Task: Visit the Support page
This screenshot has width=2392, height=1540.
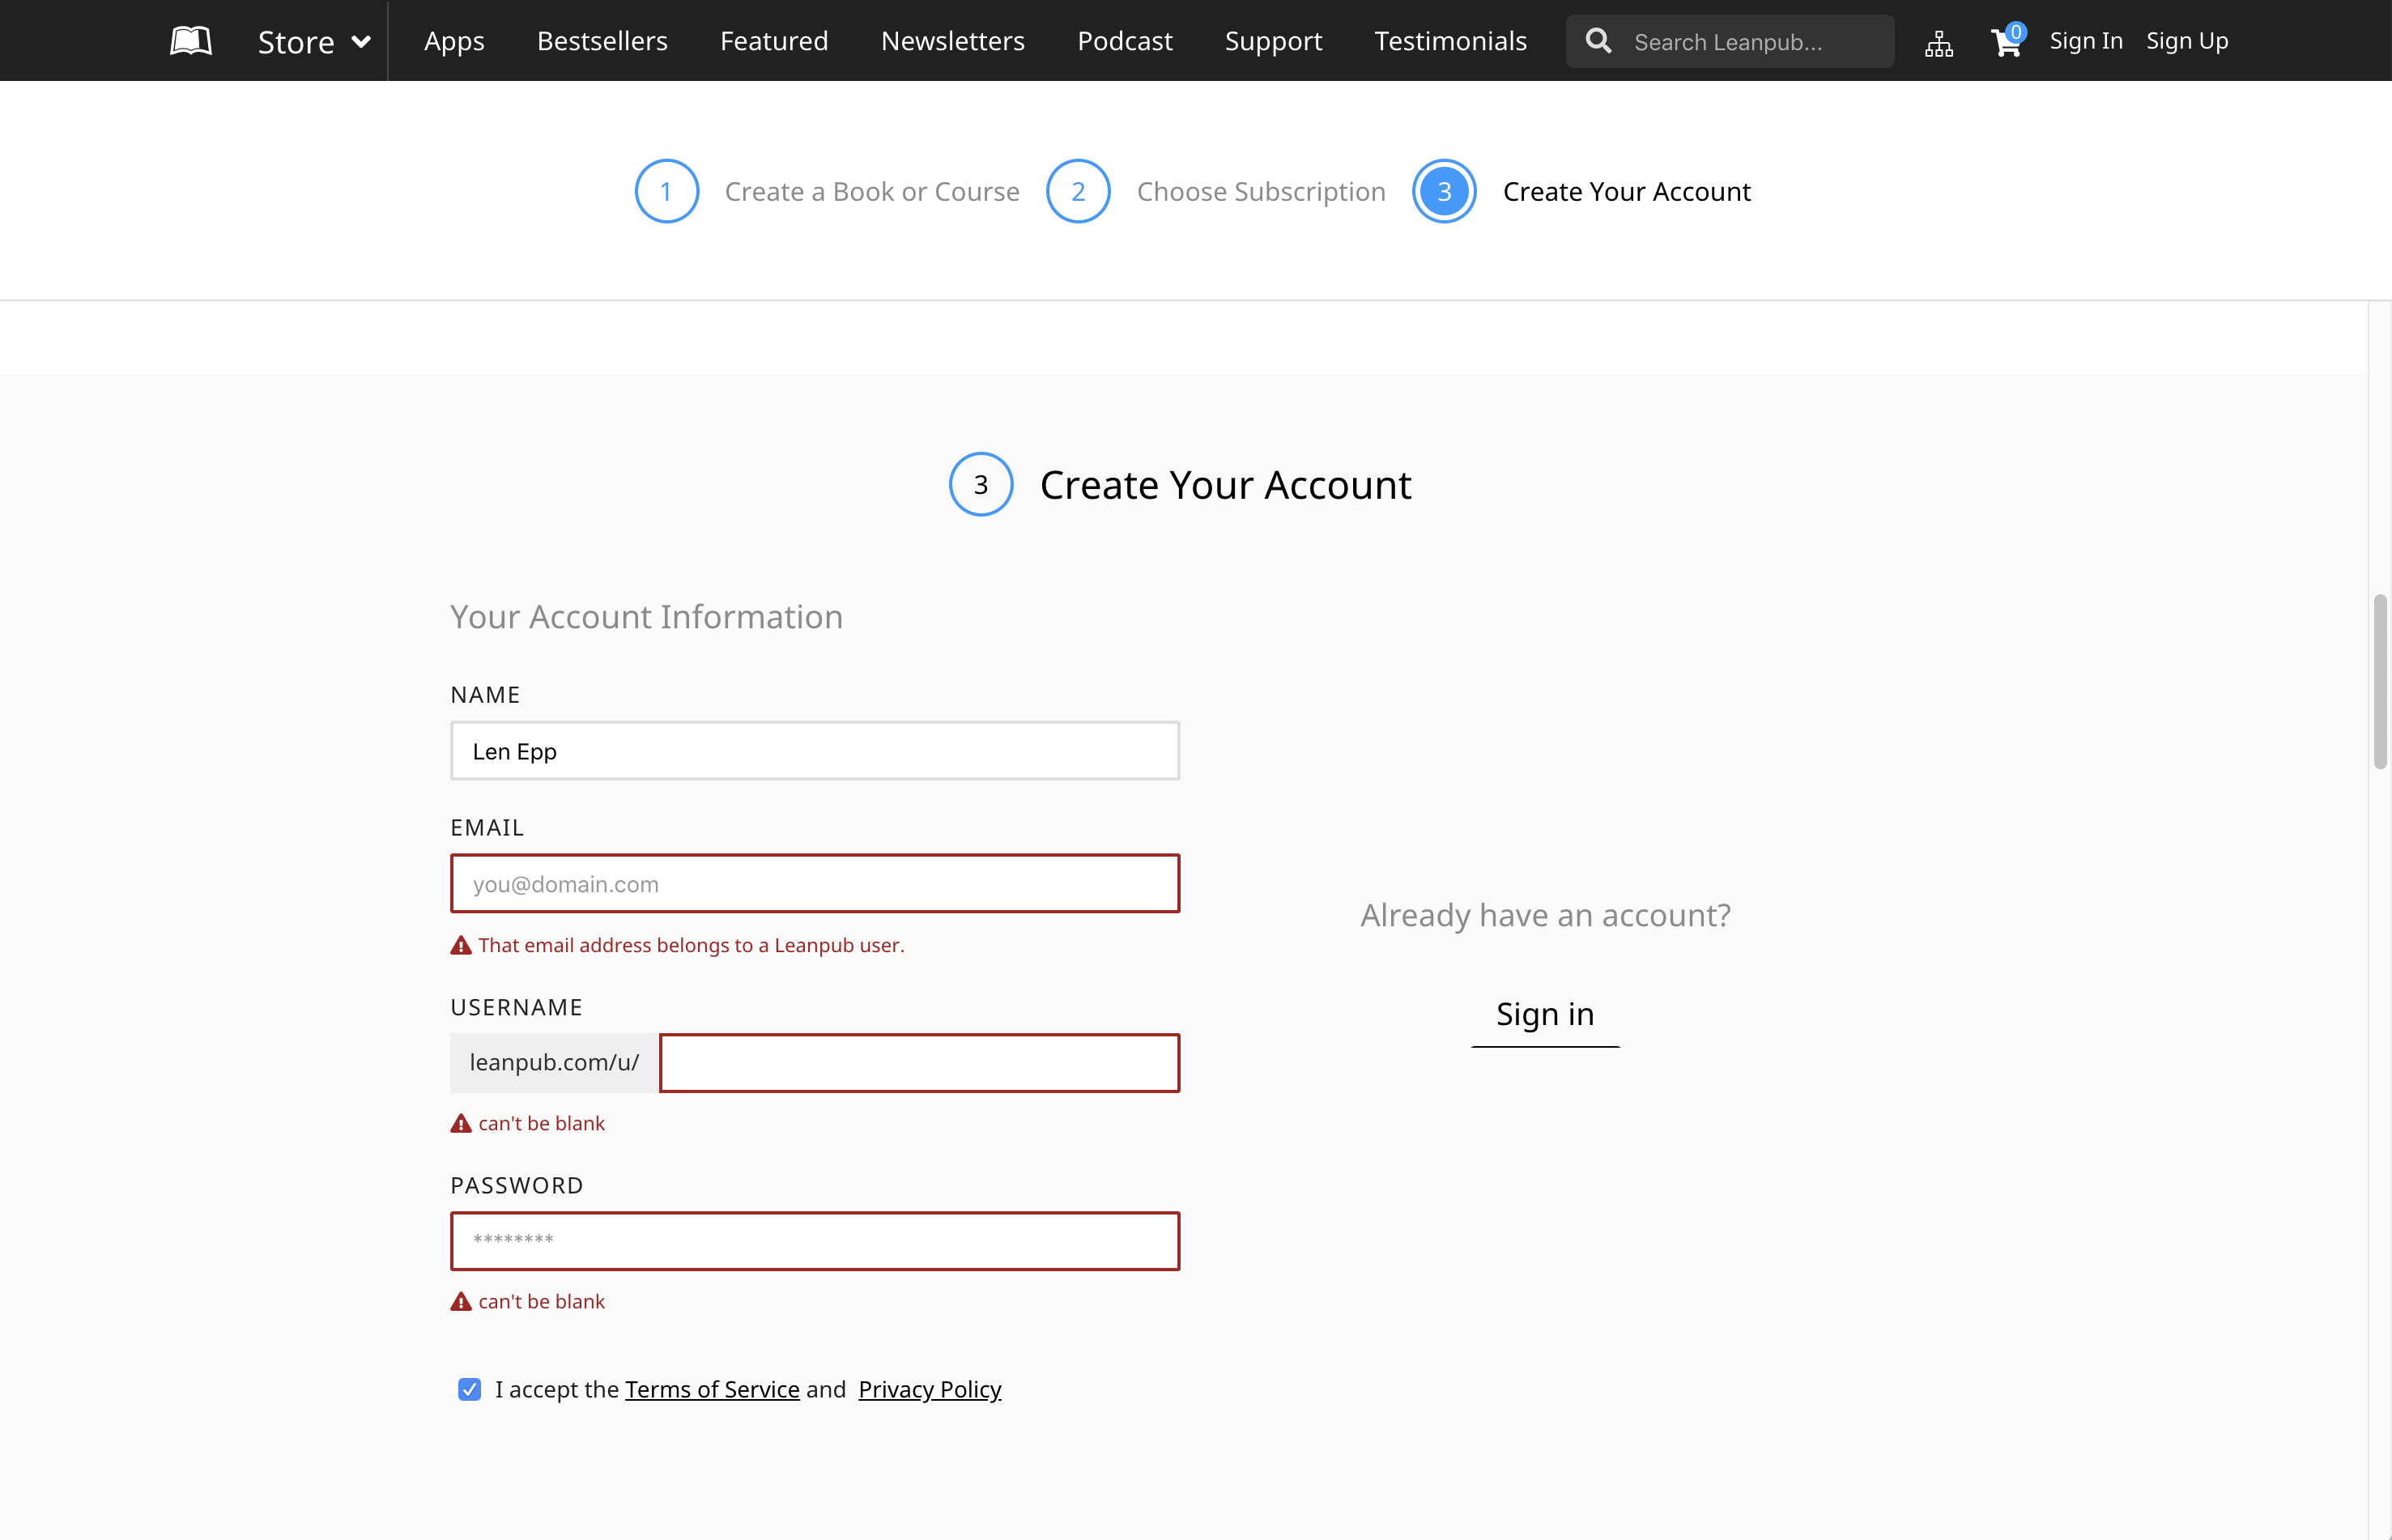Action: click(1273, 41)
